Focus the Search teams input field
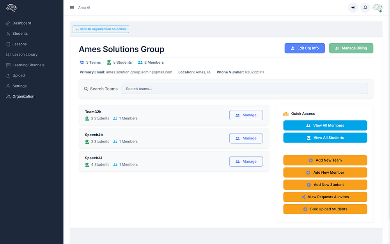Viewport: 390px width, 244px height. tap(245, 89)
